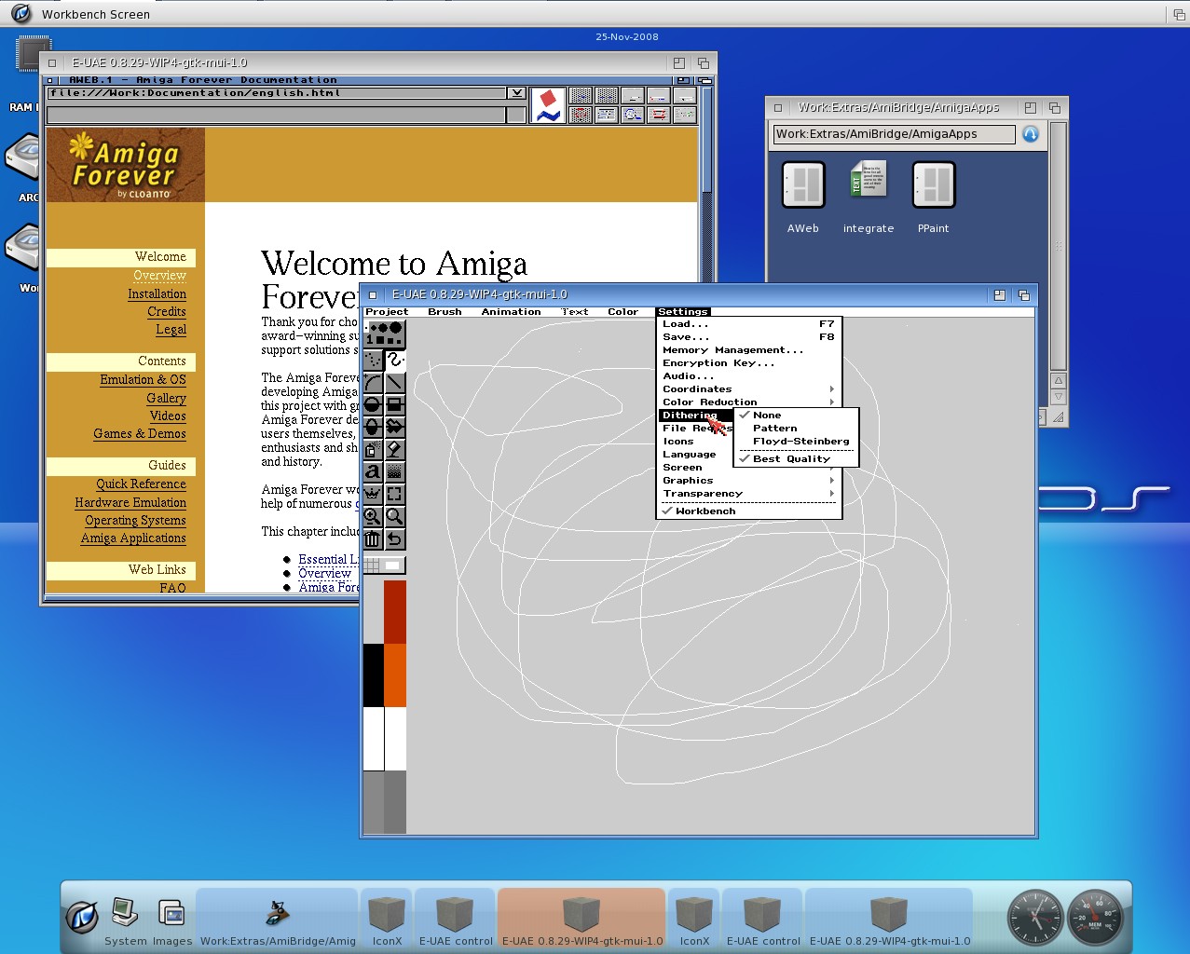Screen dimensions: 1190x954
Task: Pick the orange color swatch
Action: coord(395,675)
